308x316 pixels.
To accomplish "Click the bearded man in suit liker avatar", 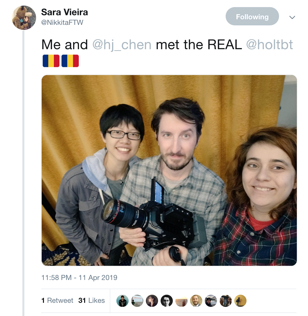I will point(196,301).
